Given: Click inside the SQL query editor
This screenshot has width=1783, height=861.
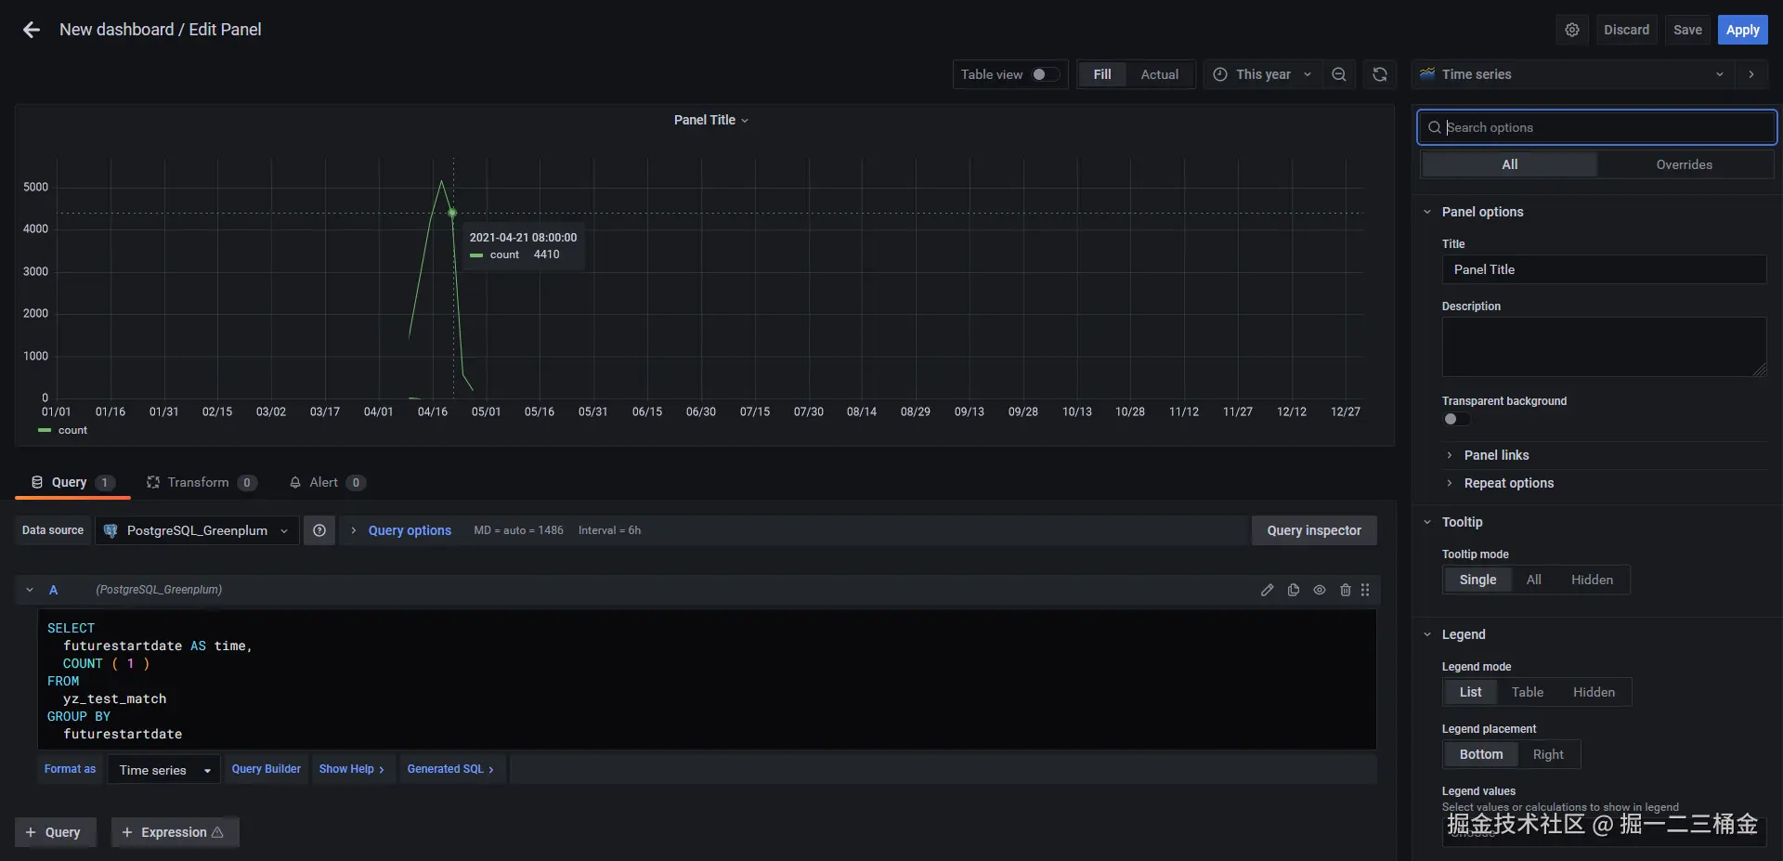Looking at the screenshot, I should pos(706,680).
